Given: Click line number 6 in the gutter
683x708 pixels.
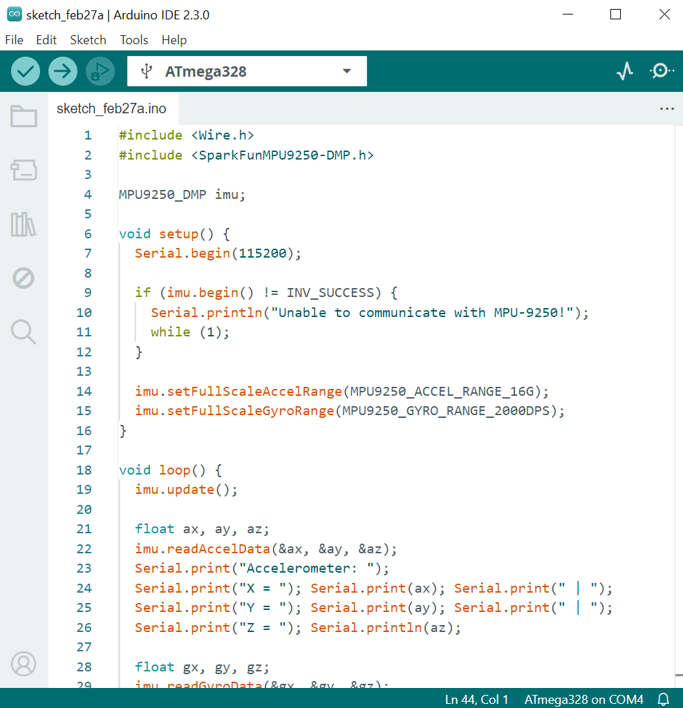Looking at the screenshot, I should click(88, 234).
